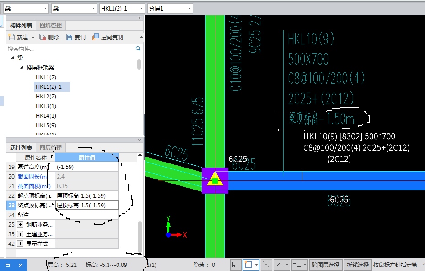Click the 隐藏: 0 status text
Viewport: 425px width, 271px height.
[x=204, y=265]
